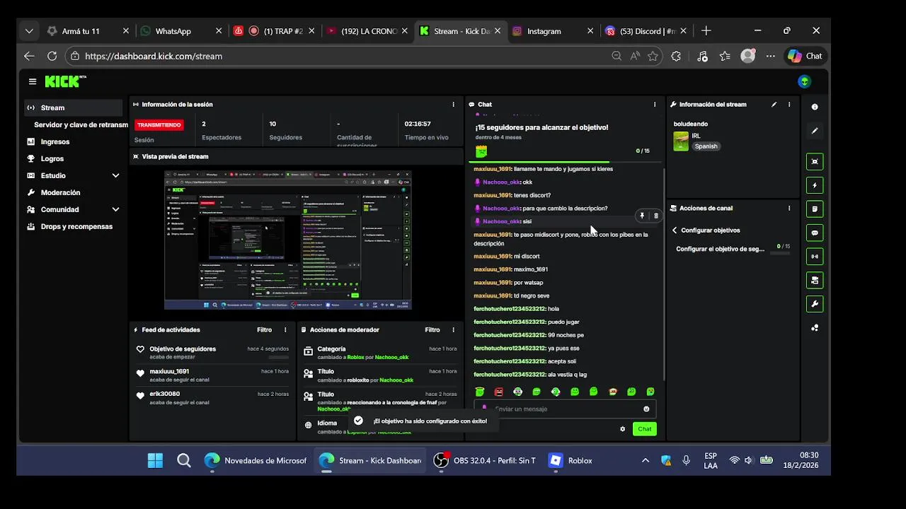
Task: Open options menu of the Chat panel
Action: coord(655,105)
